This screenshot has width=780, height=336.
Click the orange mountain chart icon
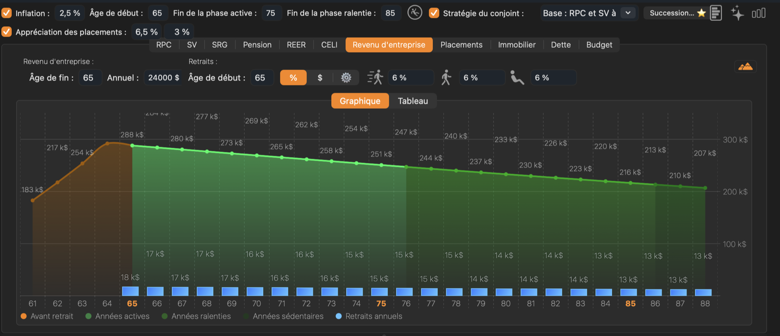745,67
